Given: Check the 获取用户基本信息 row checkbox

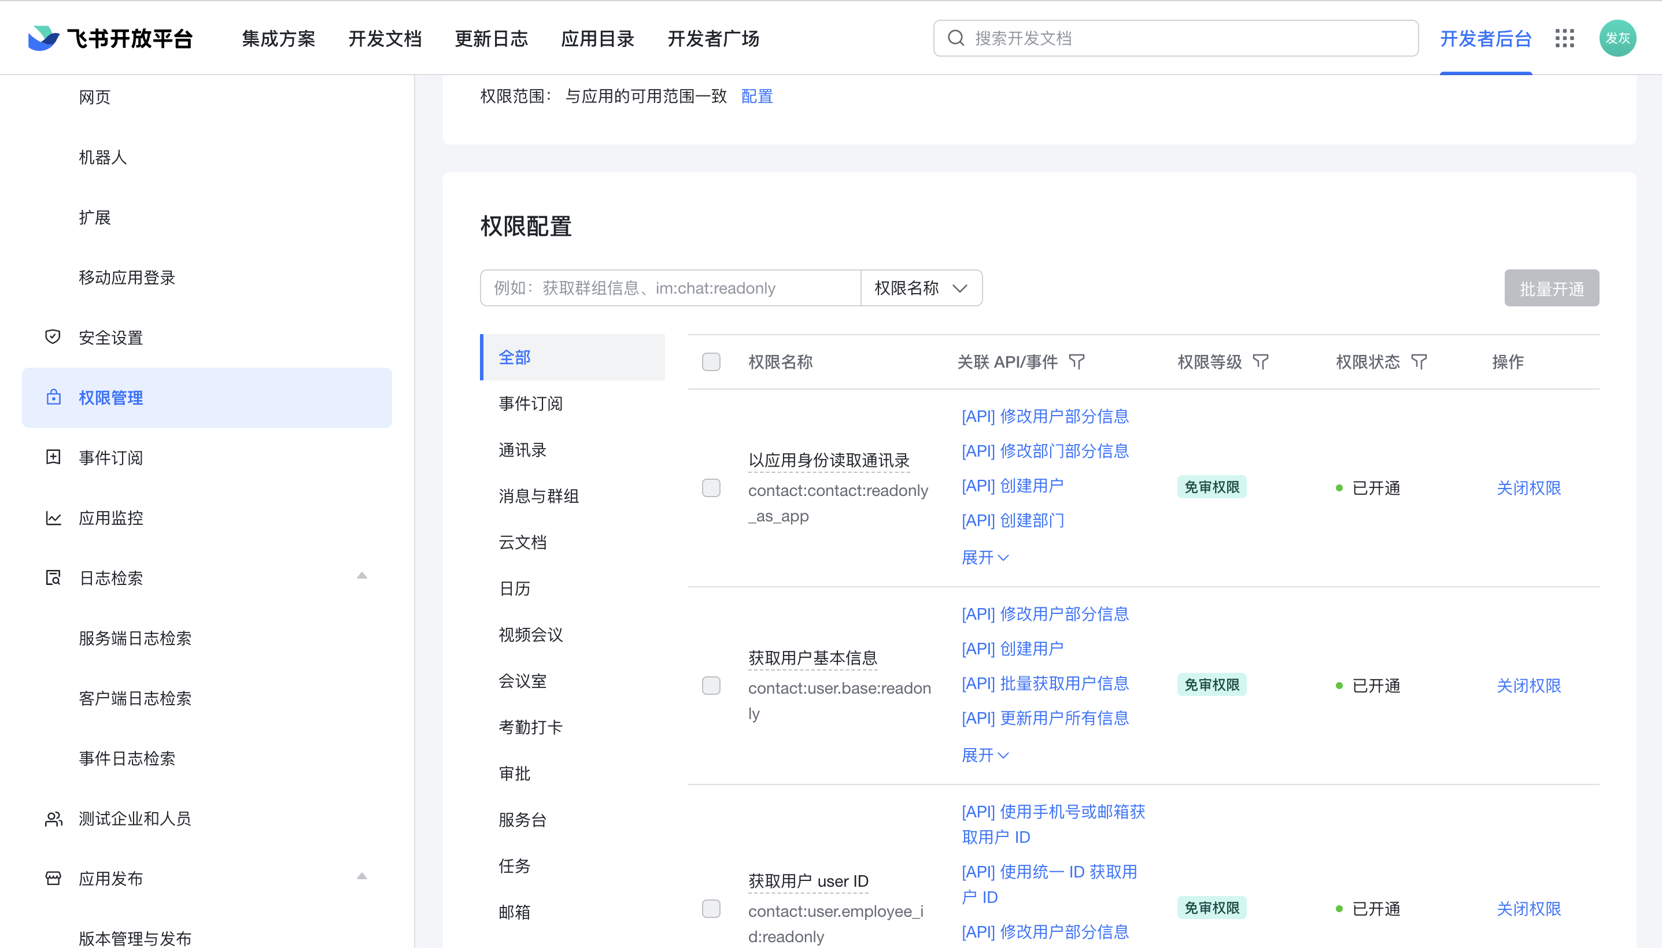Looking at the screenshot, I should tap(711, 686).
